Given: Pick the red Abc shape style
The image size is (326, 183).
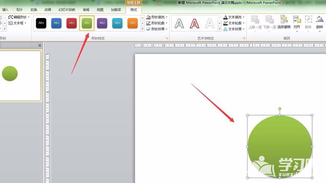Looking at the screenshot, I should coord(72,23).
